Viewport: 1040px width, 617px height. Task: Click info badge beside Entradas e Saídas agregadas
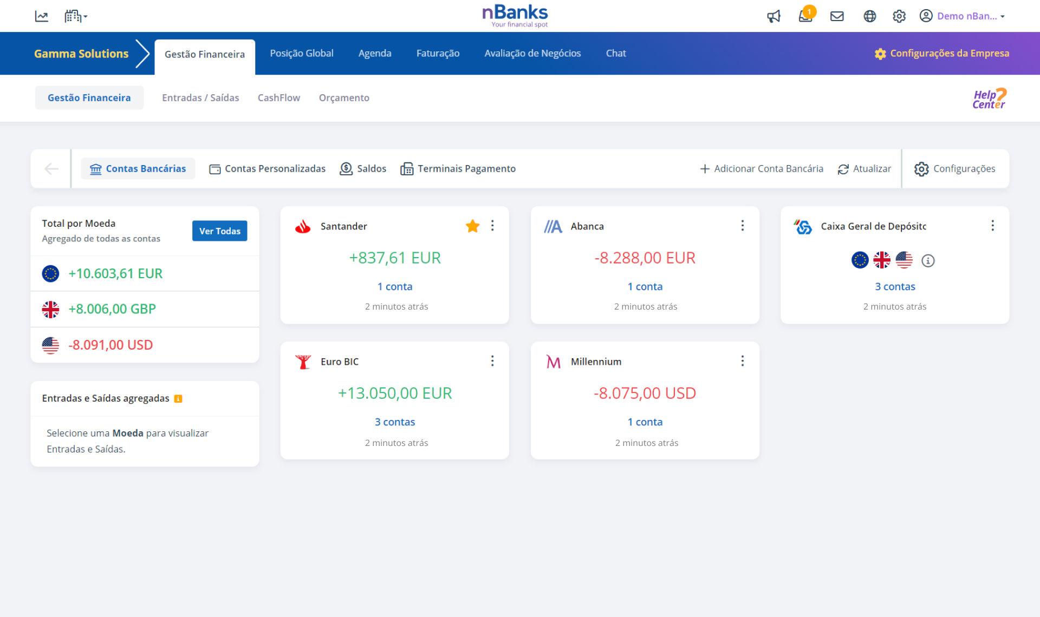coord(178,399)
